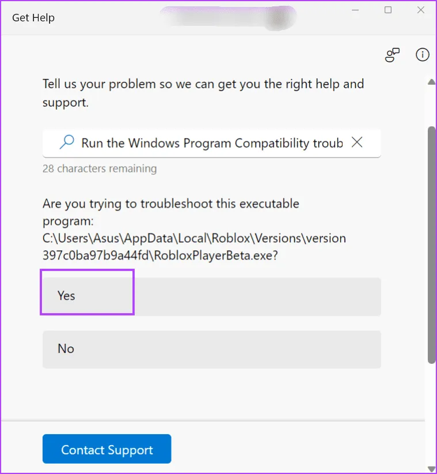Click the "28 characters remaining" counter

coord(100,169)
